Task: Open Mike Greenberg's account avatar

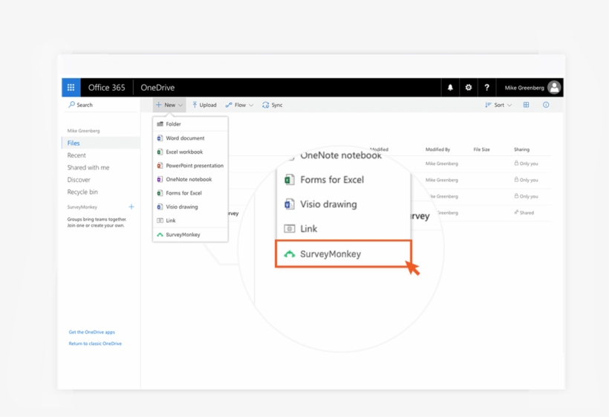Action: click(x=554, y=88)
